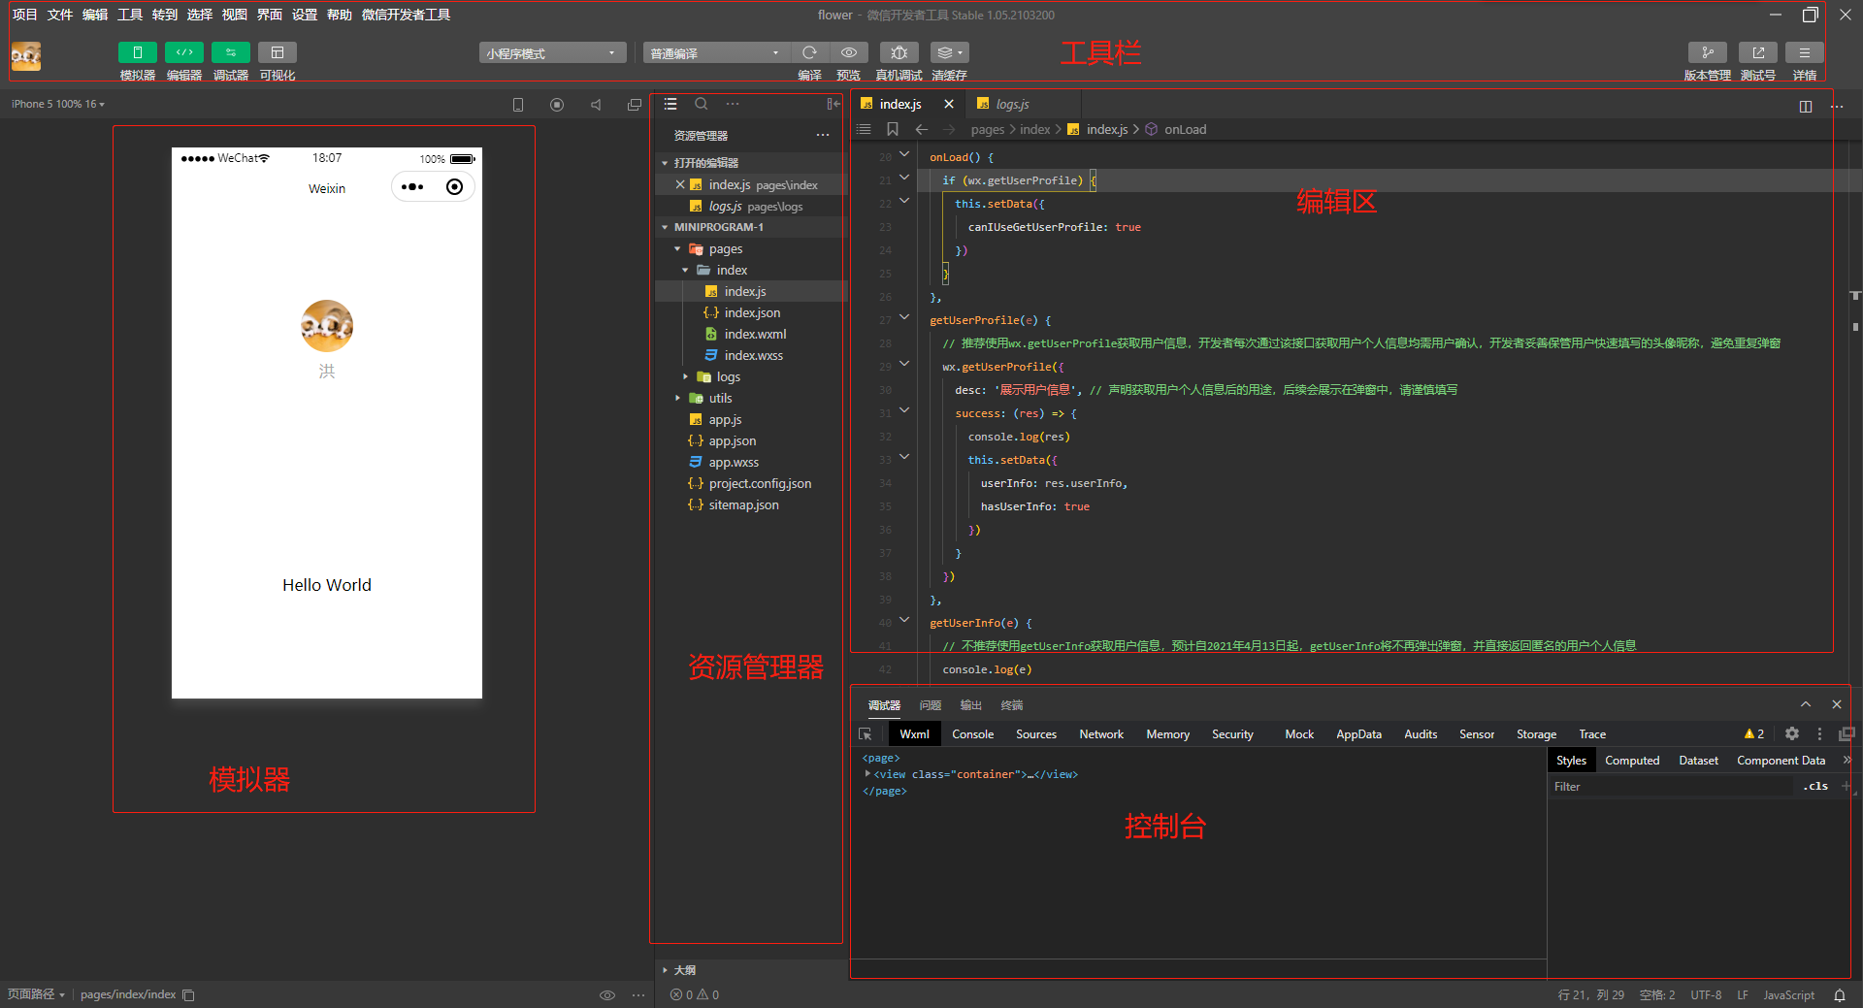This screenshot has width=1863, height=1008.
Task: Open real device debugging (真机调试)
Action: pyautogui.click(x=899, y=52)
